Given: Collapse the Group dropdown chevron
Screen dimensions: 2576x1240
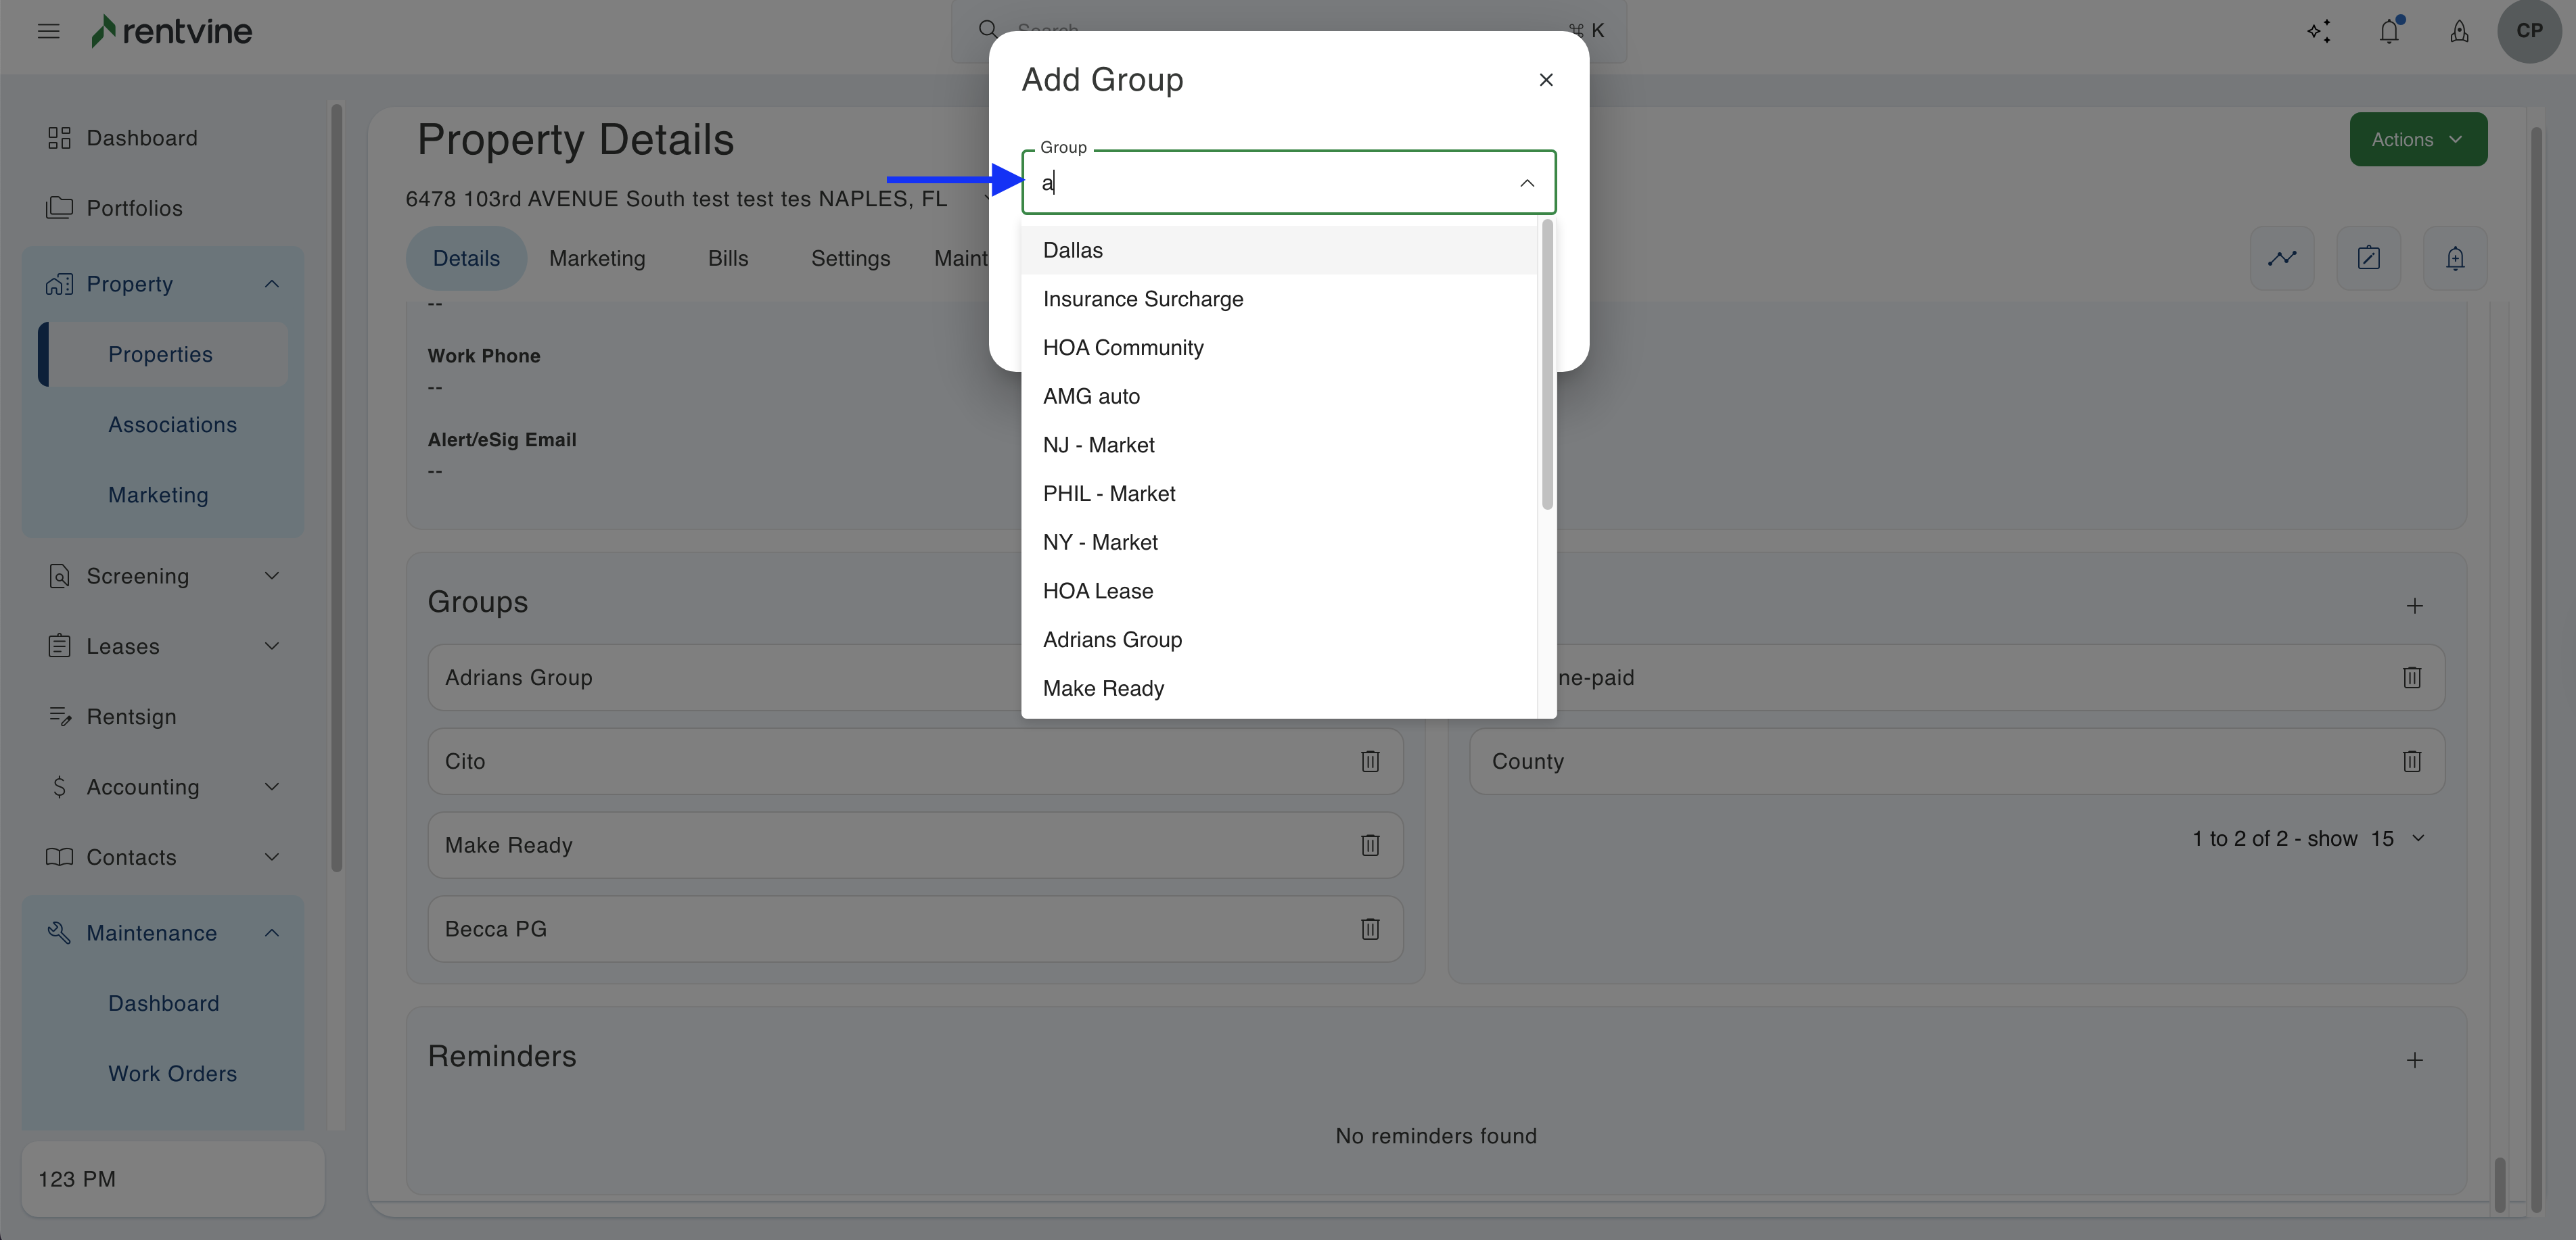Looking at the screenshot, I should point(1527,183).
